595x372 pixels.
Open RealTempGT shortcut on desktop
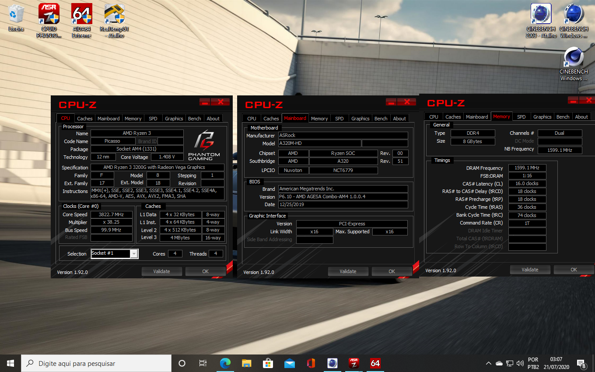point(114,21)
